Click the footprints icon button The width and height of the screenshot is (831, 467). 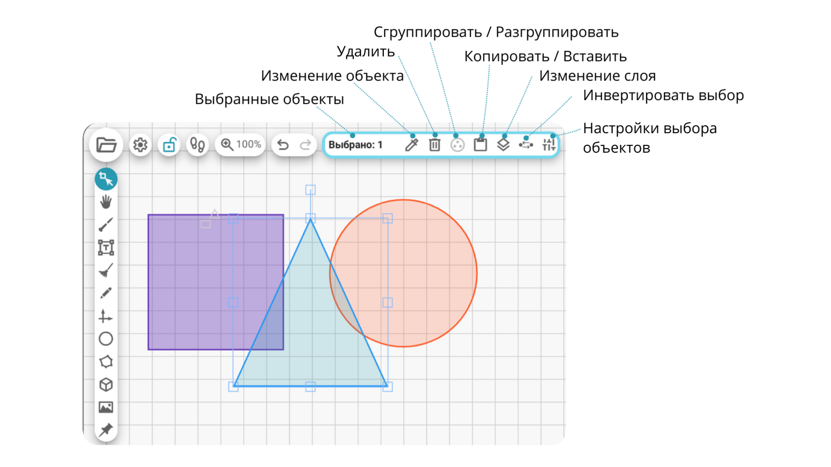(198, 145)
